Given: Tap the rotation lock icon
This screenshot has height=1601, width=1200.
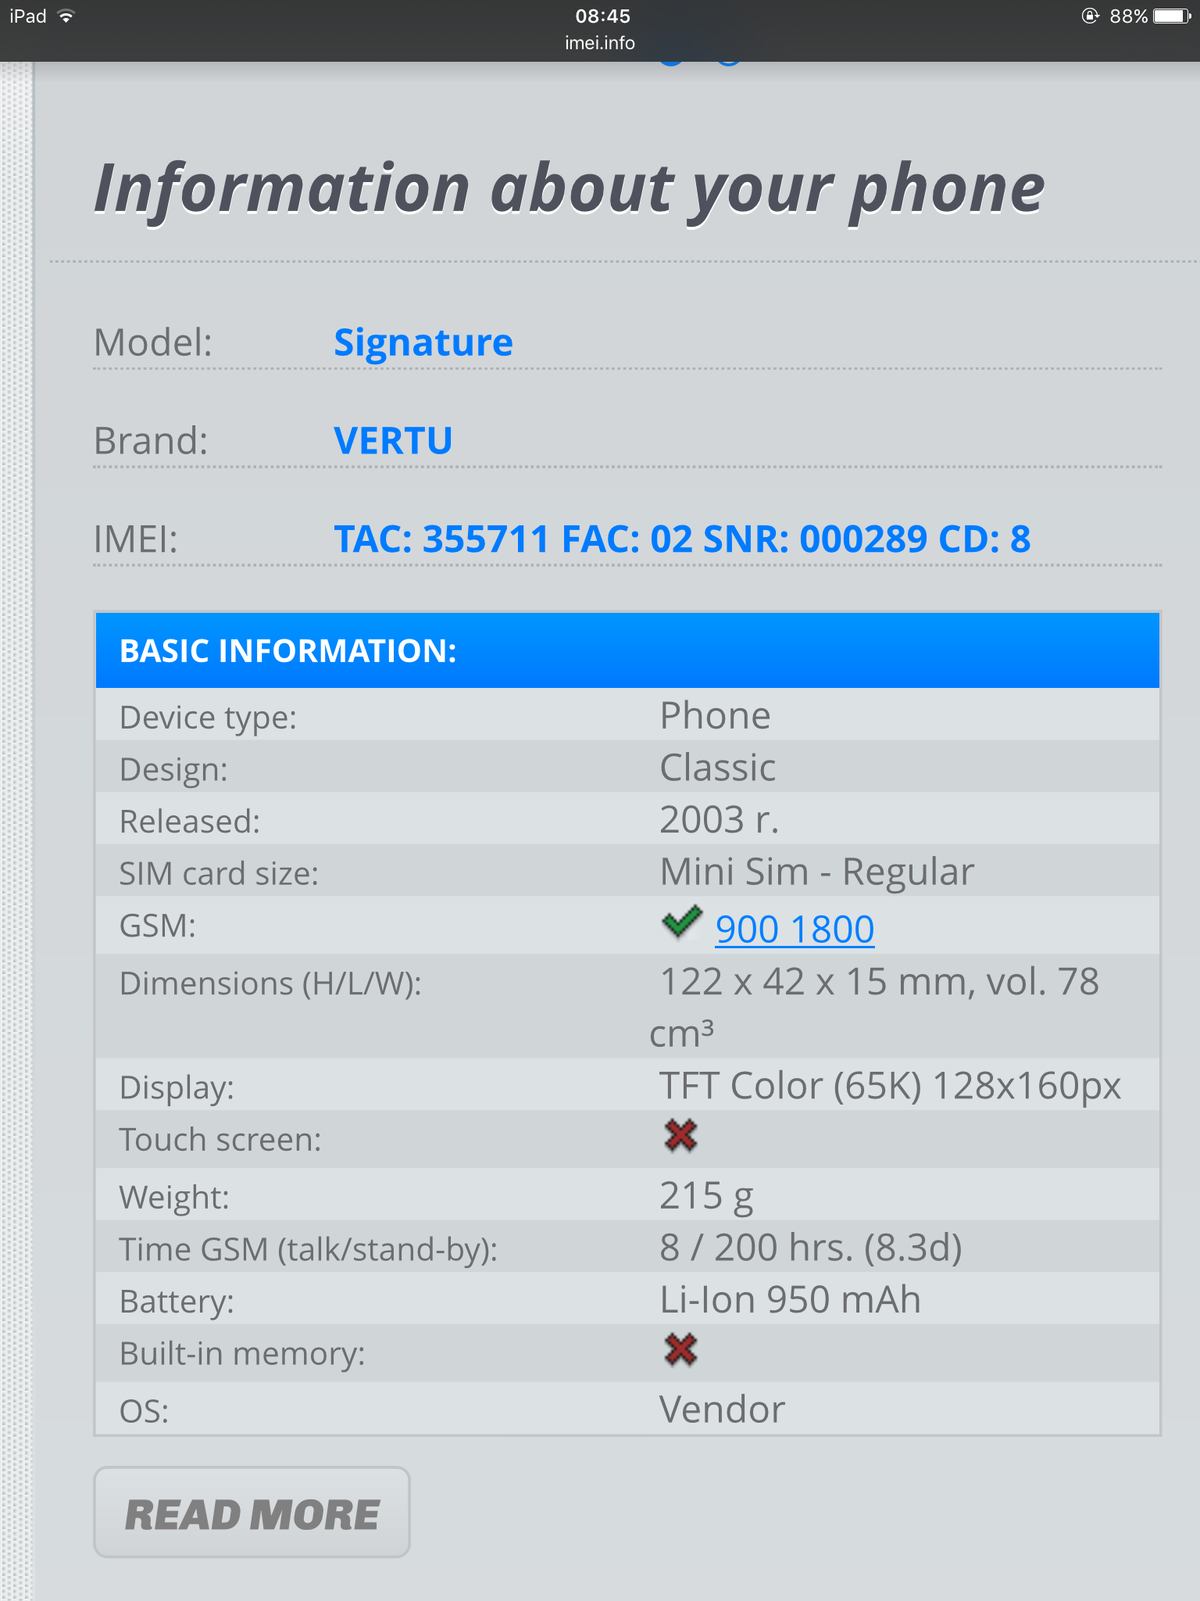Looking at the screenshot, I should coord(1090,16).
